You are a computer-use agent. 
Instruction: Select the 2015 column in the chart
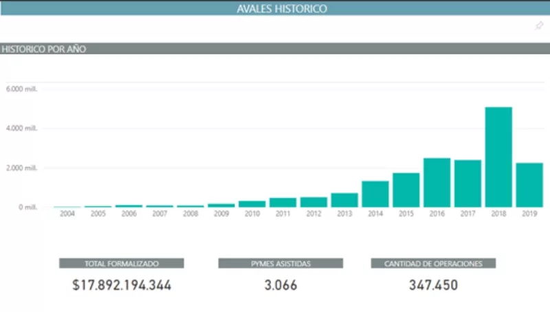tap(406, 190)
